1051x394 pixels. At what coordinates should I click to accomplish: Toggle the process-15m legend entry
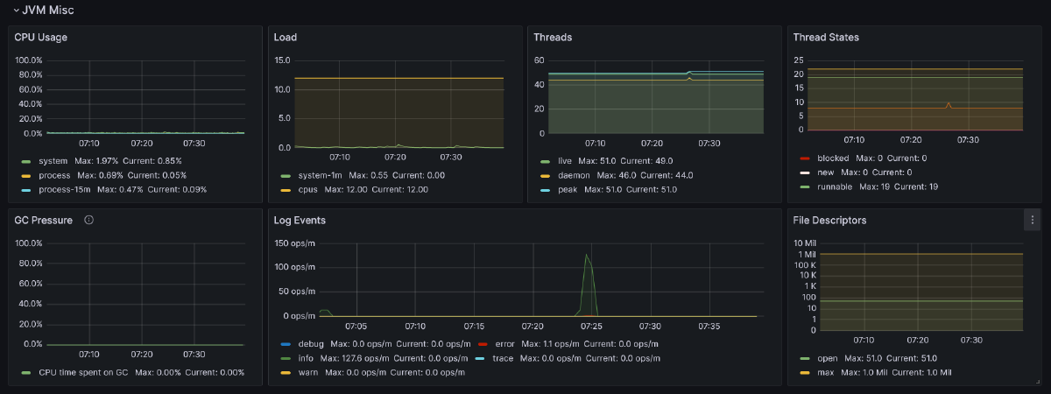[64, 189]
